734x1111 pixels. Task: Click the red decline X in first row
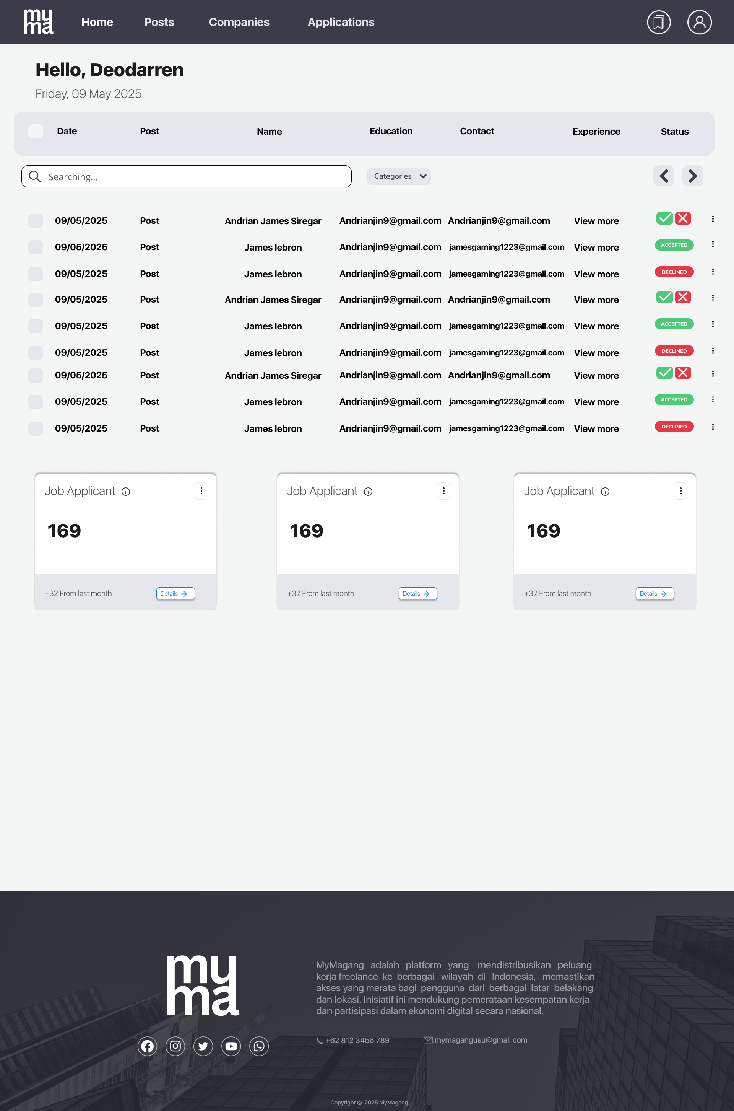683,218
